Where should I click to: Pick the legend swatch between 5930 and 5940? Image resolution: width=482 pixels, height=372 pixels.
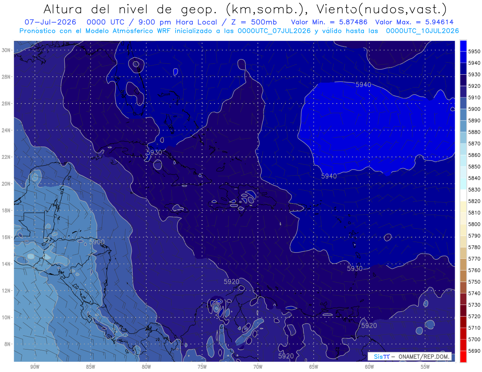(463, 68)
